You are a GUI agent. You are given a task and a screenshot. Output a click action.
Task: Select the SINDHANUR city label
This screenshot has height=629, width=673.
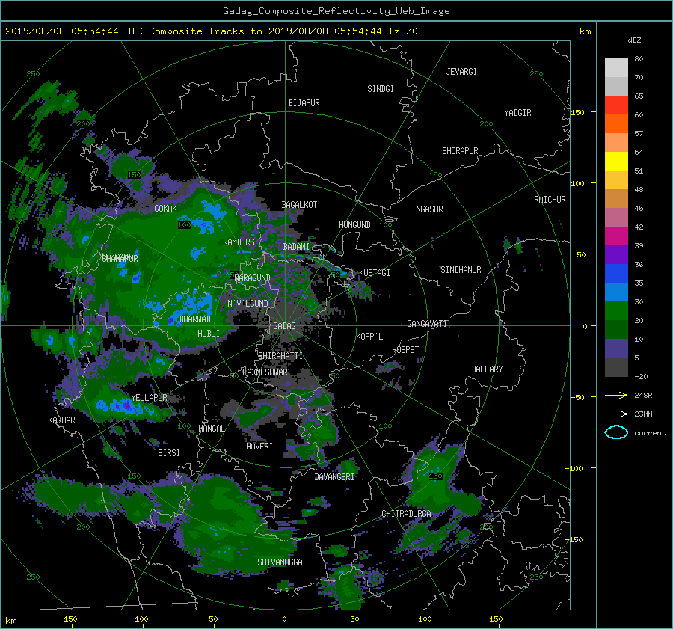point(461,270)
